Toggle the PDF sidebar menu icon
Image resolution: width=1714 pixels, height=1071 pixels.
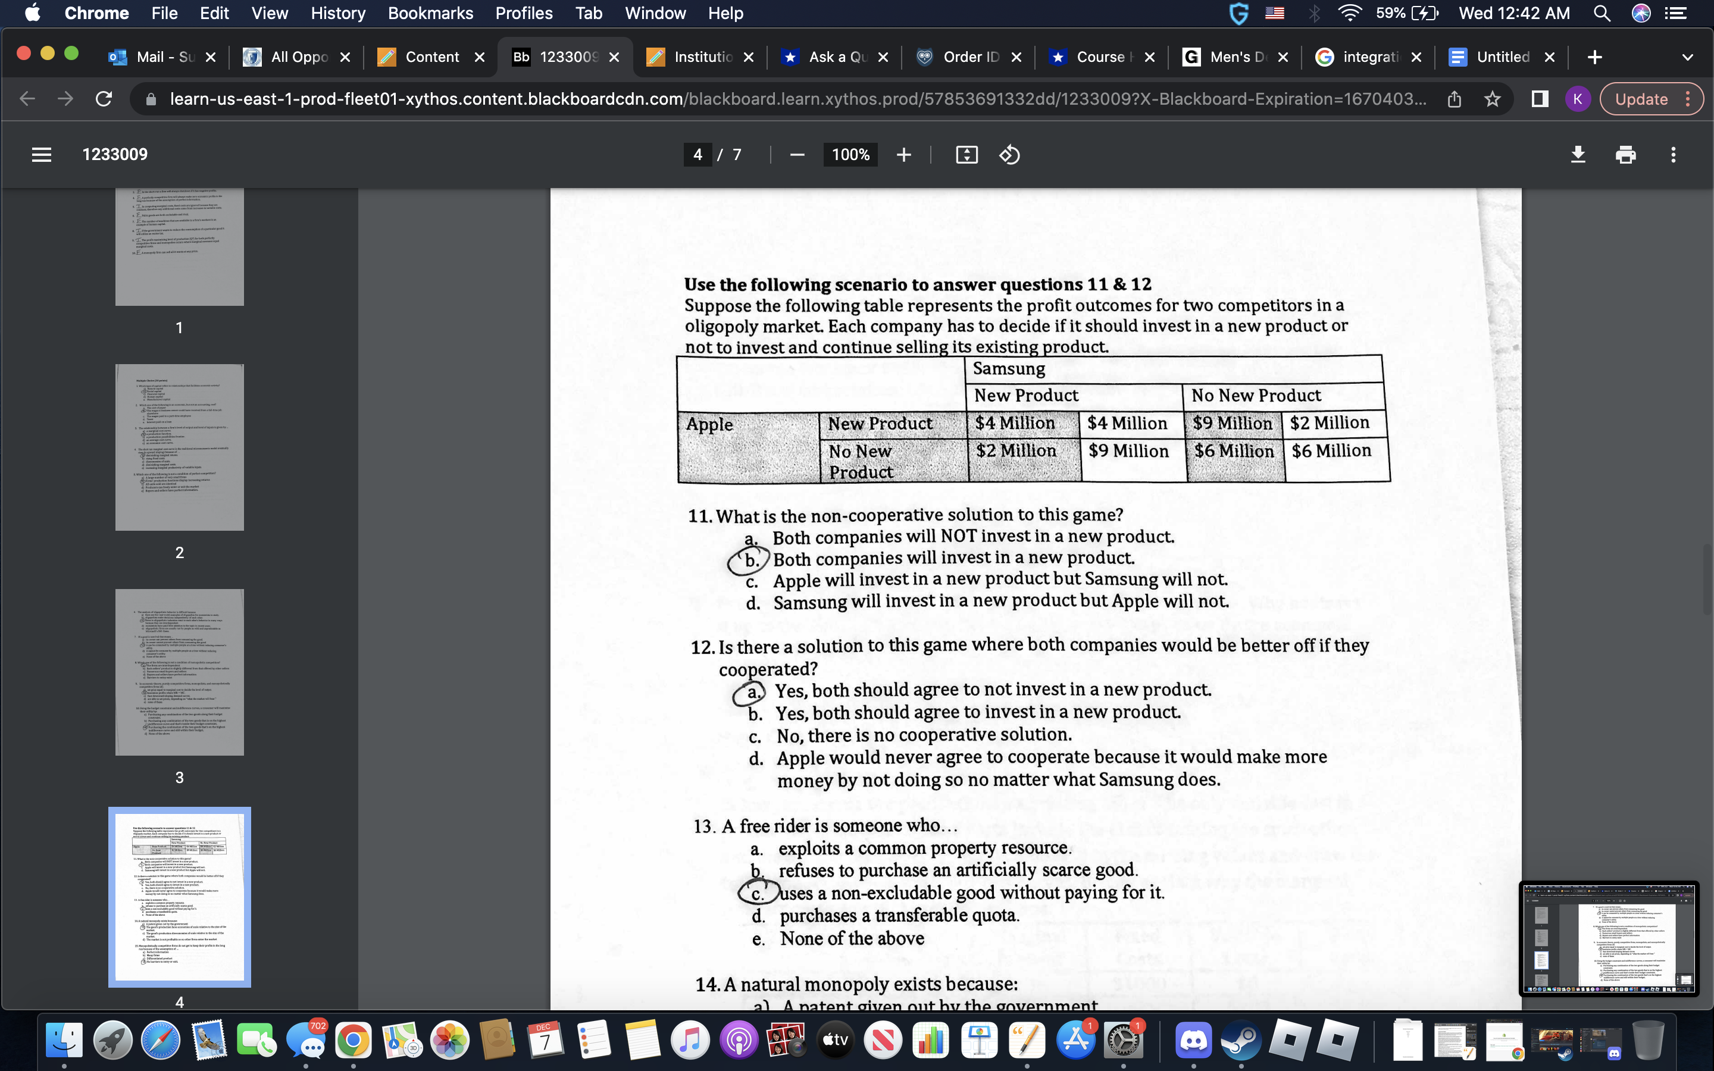41,155
